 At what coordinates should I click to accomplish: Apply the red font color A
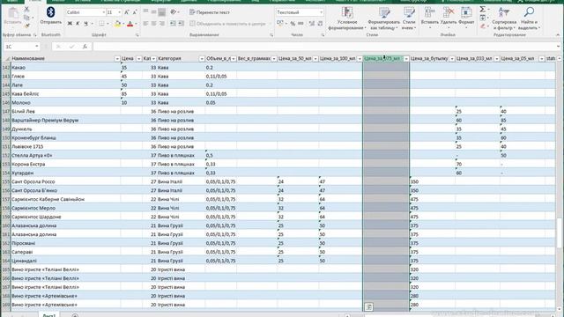click(130, 24)
